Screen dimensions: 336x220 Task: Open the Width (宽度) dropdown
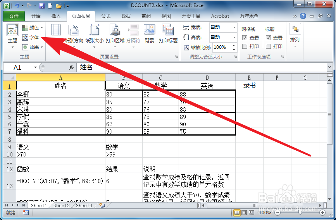(234, 27)
